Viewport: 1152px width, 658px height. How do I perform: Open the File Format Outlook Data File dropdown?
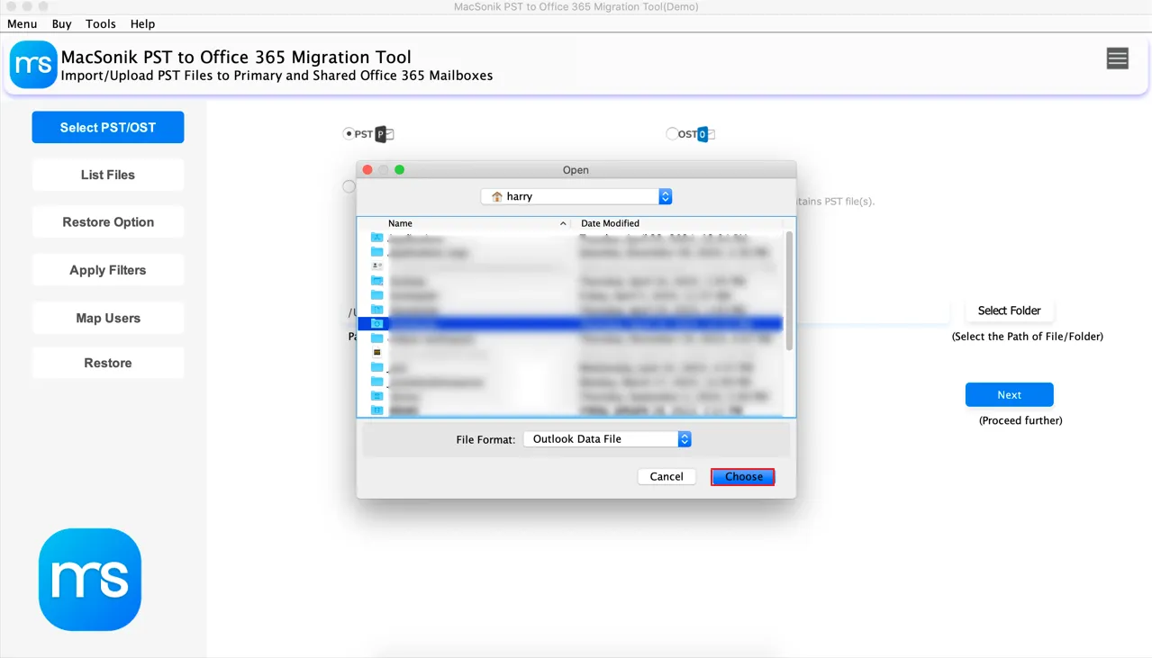(607, 439)
